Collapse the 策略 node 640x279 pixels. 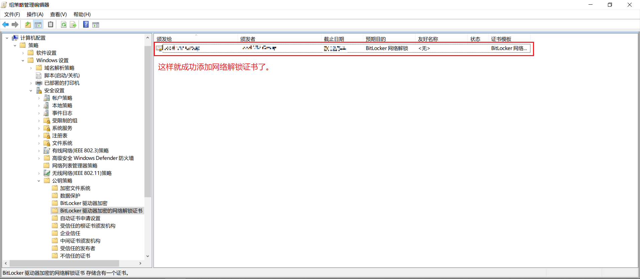click(15, 45)
